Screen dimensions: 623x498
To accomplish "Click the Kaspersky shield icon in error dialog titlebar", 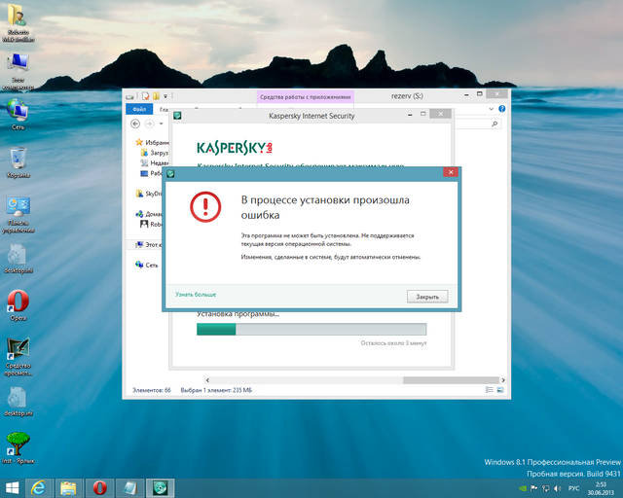I will click(x=171, y=173).
